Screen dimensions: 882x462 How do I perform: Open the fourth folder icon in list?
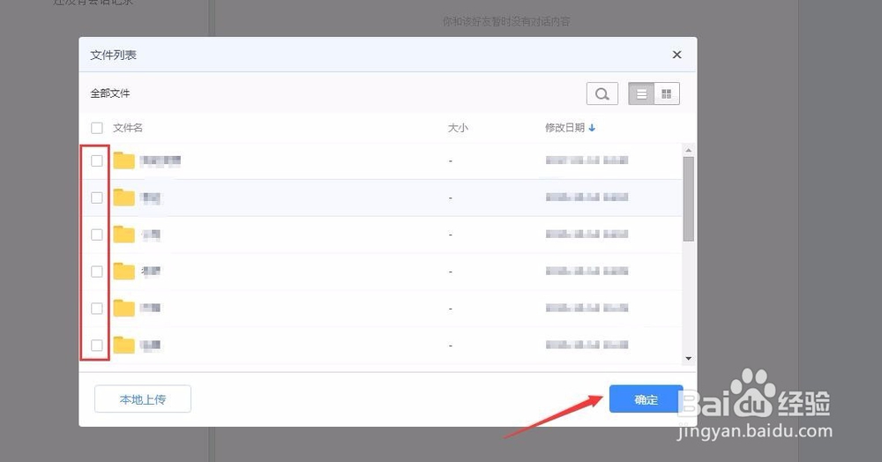pyautogui.click(x=123, y=272)
